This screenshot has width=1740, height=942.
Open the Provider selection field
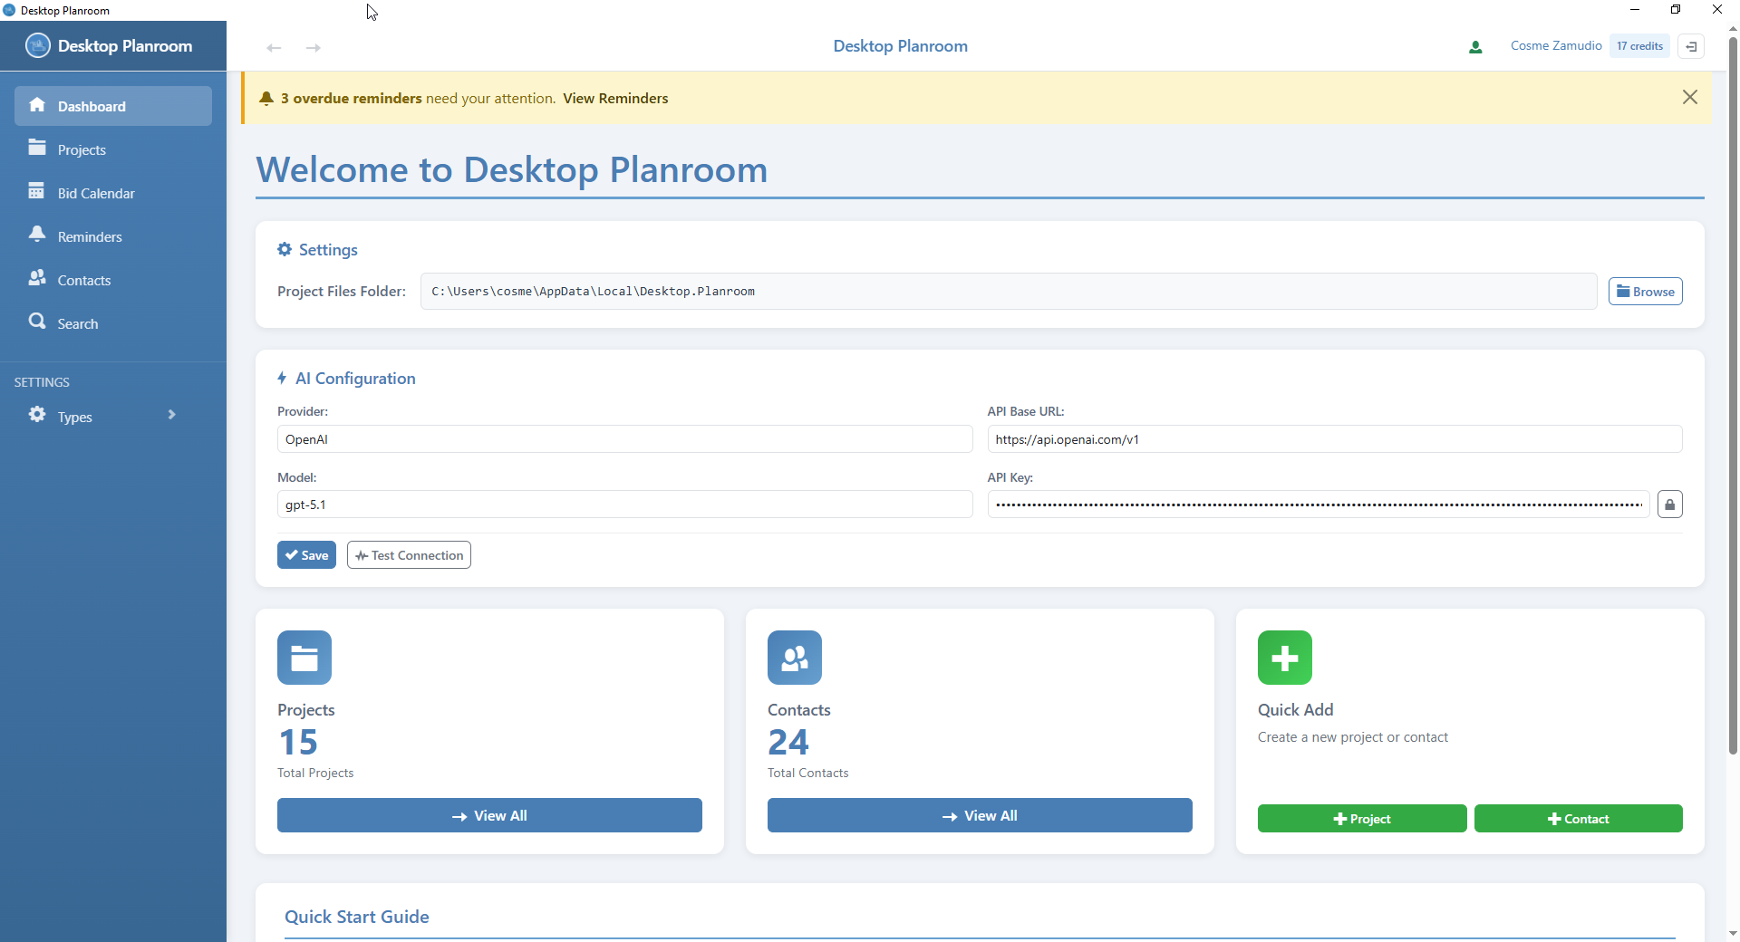pos(624,439)
